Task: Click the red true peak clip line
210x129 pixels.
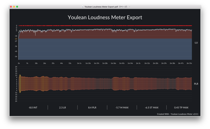Action: 105,25
